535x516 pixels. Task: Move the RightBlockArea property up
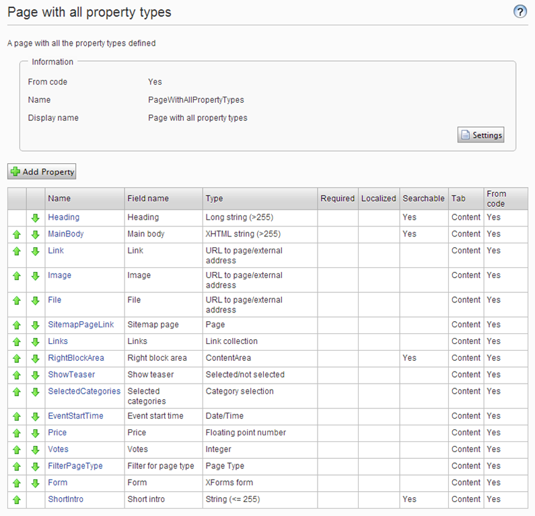17,358
